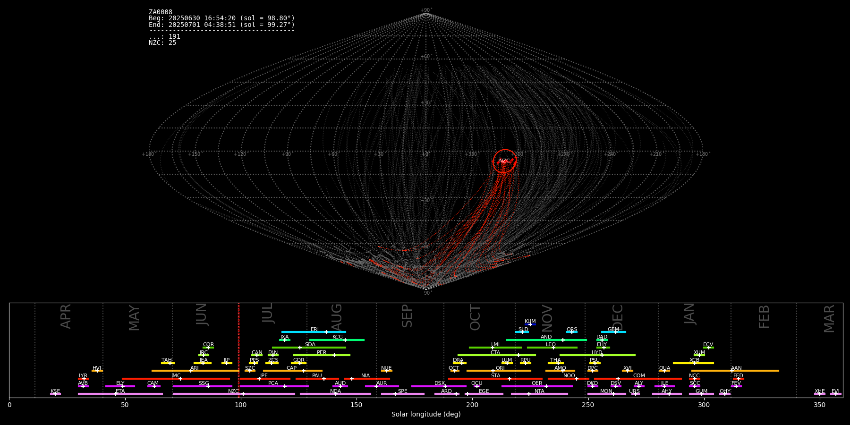Click the NZC label in the timeline
The height and width of the screenshot is (425, 850).
(233, 391)
